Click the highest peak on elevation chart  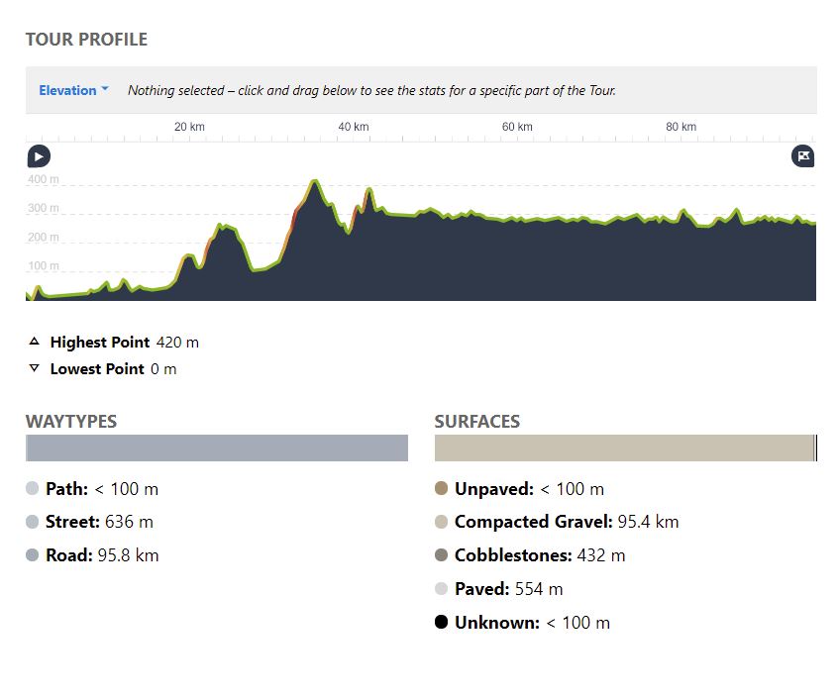315,182
